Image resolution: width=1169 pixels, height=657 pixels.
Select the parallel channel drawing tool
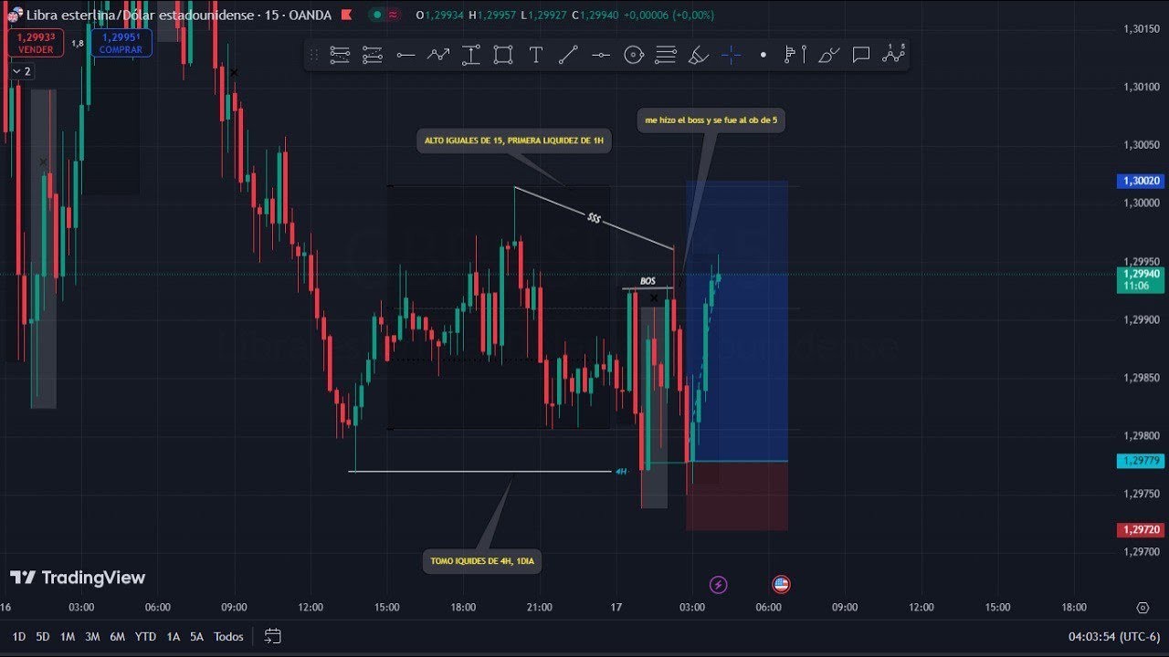point(340,55)
